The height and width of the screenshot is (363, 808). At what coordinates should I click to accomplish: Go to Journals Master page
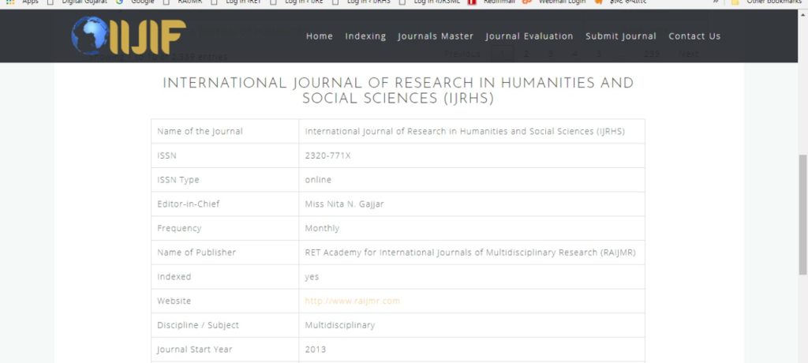click(x=436, y=36)
